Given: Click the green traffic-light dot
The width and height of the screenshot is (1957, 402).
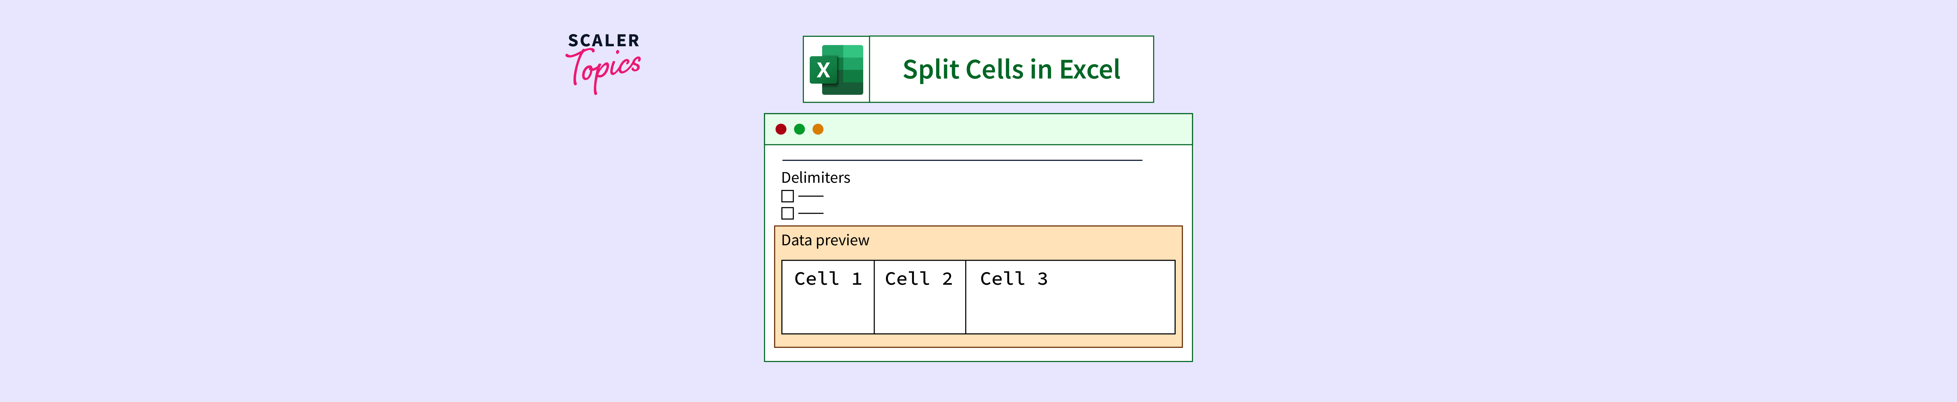Looking at the screenshot, I should (x=799, y=129).
